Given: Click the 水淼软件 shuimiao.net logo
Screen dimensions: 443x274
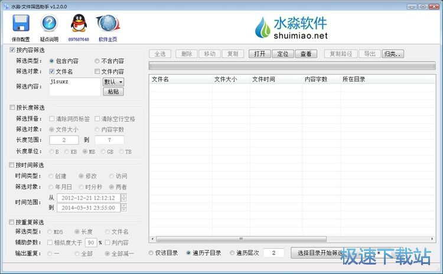Looking at the screenshot, I should (291, 27).
